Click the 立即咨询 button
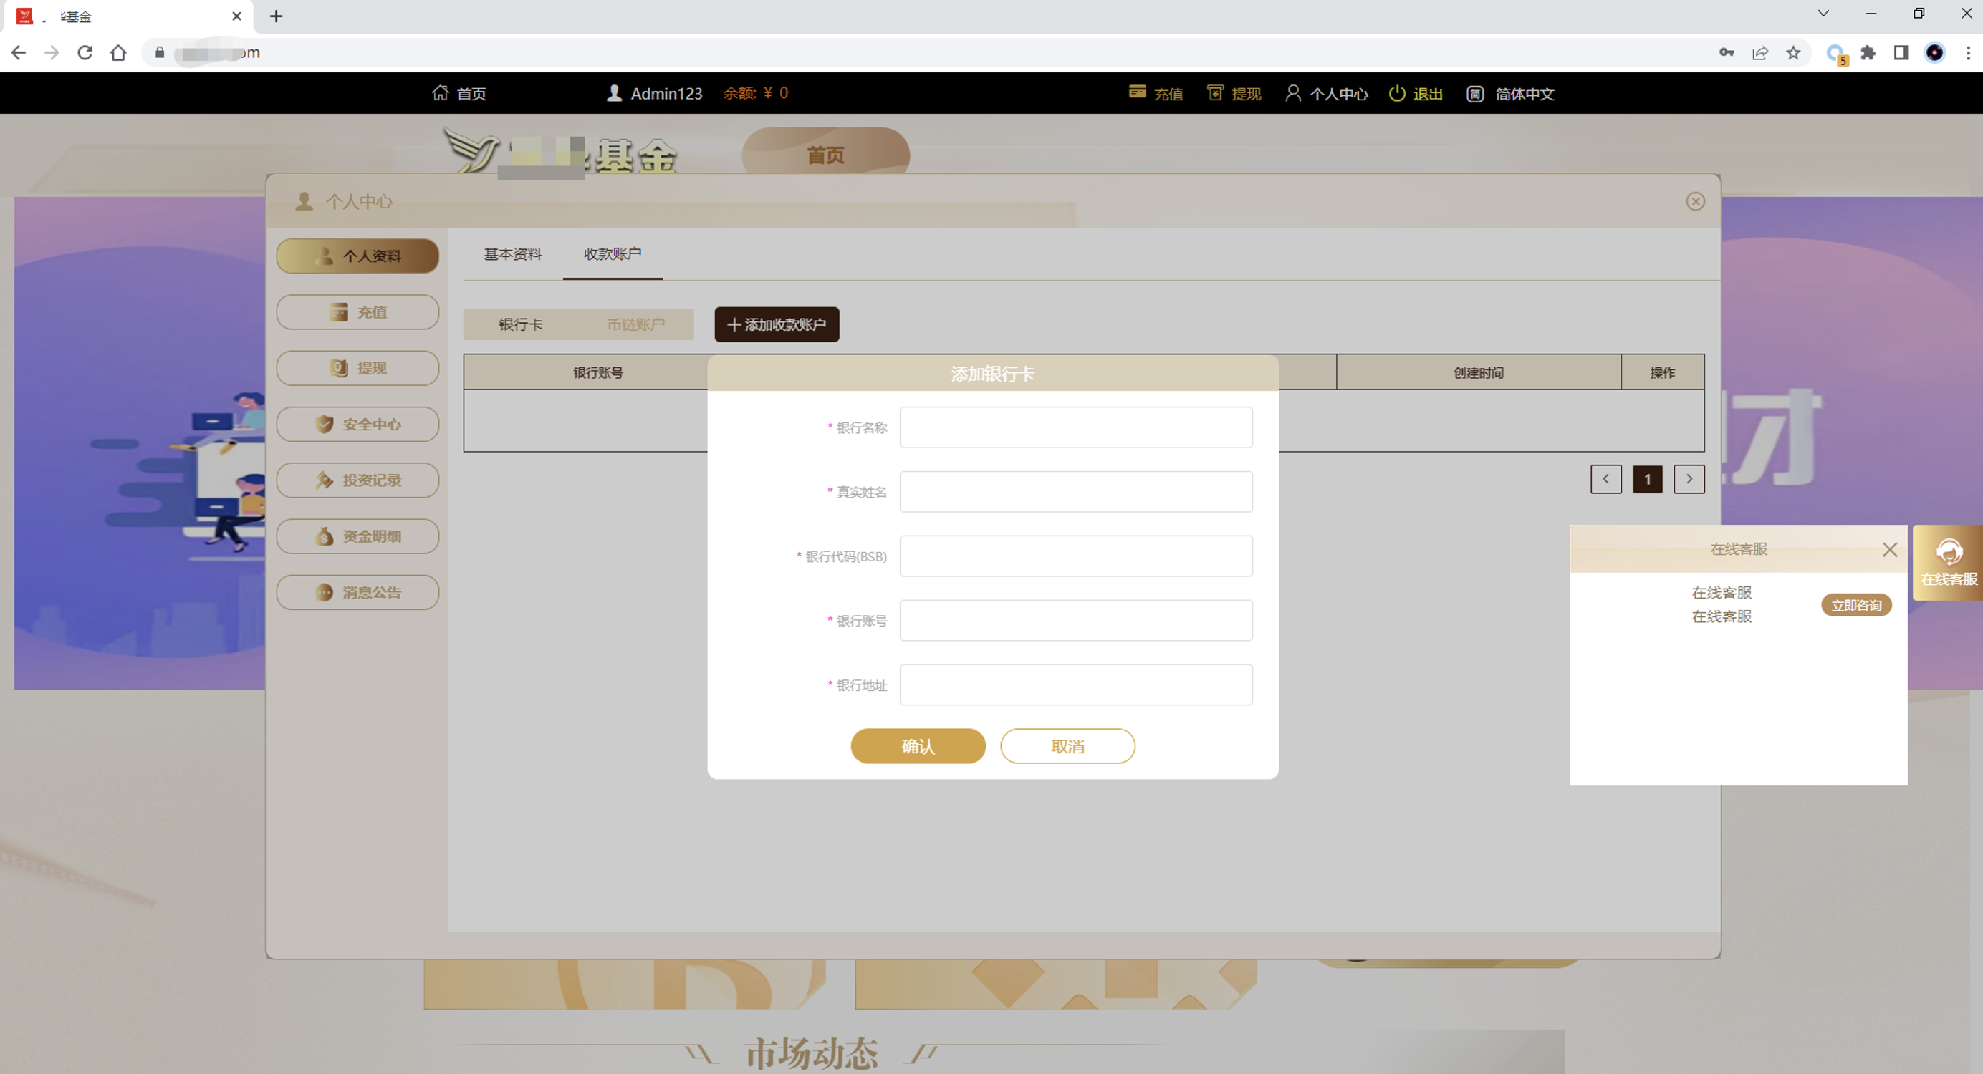 [1856, 606]
